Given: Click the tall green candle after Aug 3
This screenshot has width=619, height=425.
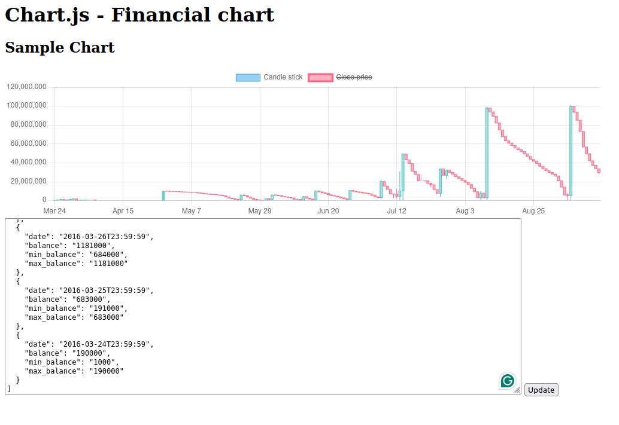Looking at the screenshot, I should 487,152.
